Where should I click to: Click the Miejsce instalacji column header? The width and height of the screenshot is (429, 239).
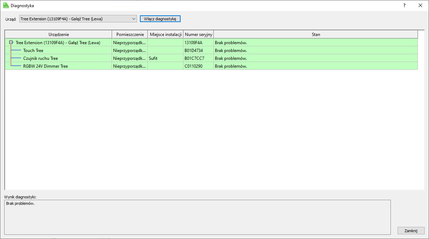(x=166, y=35)
